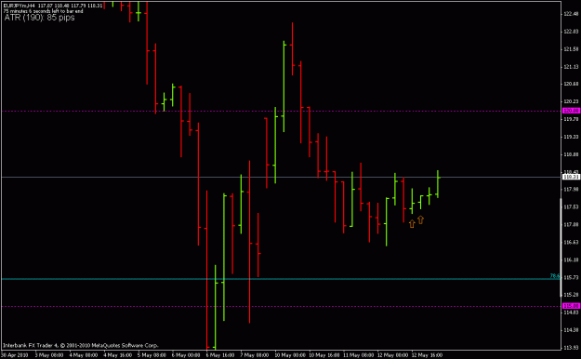The image size is (581, 359).
Task: Click the Interbank FX Trader 4 copyright text
Action: coord(81,345)
